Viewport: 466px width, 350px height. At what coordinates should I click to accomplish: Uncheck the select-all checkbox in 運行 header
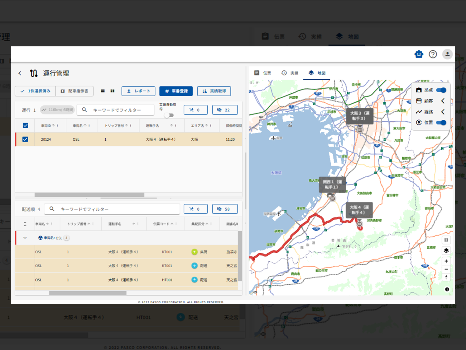tap(26, 125)
